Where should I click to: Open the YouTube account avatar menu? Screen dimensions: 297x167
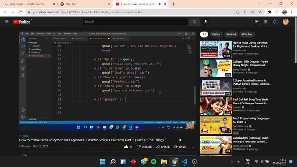point(285,22)
